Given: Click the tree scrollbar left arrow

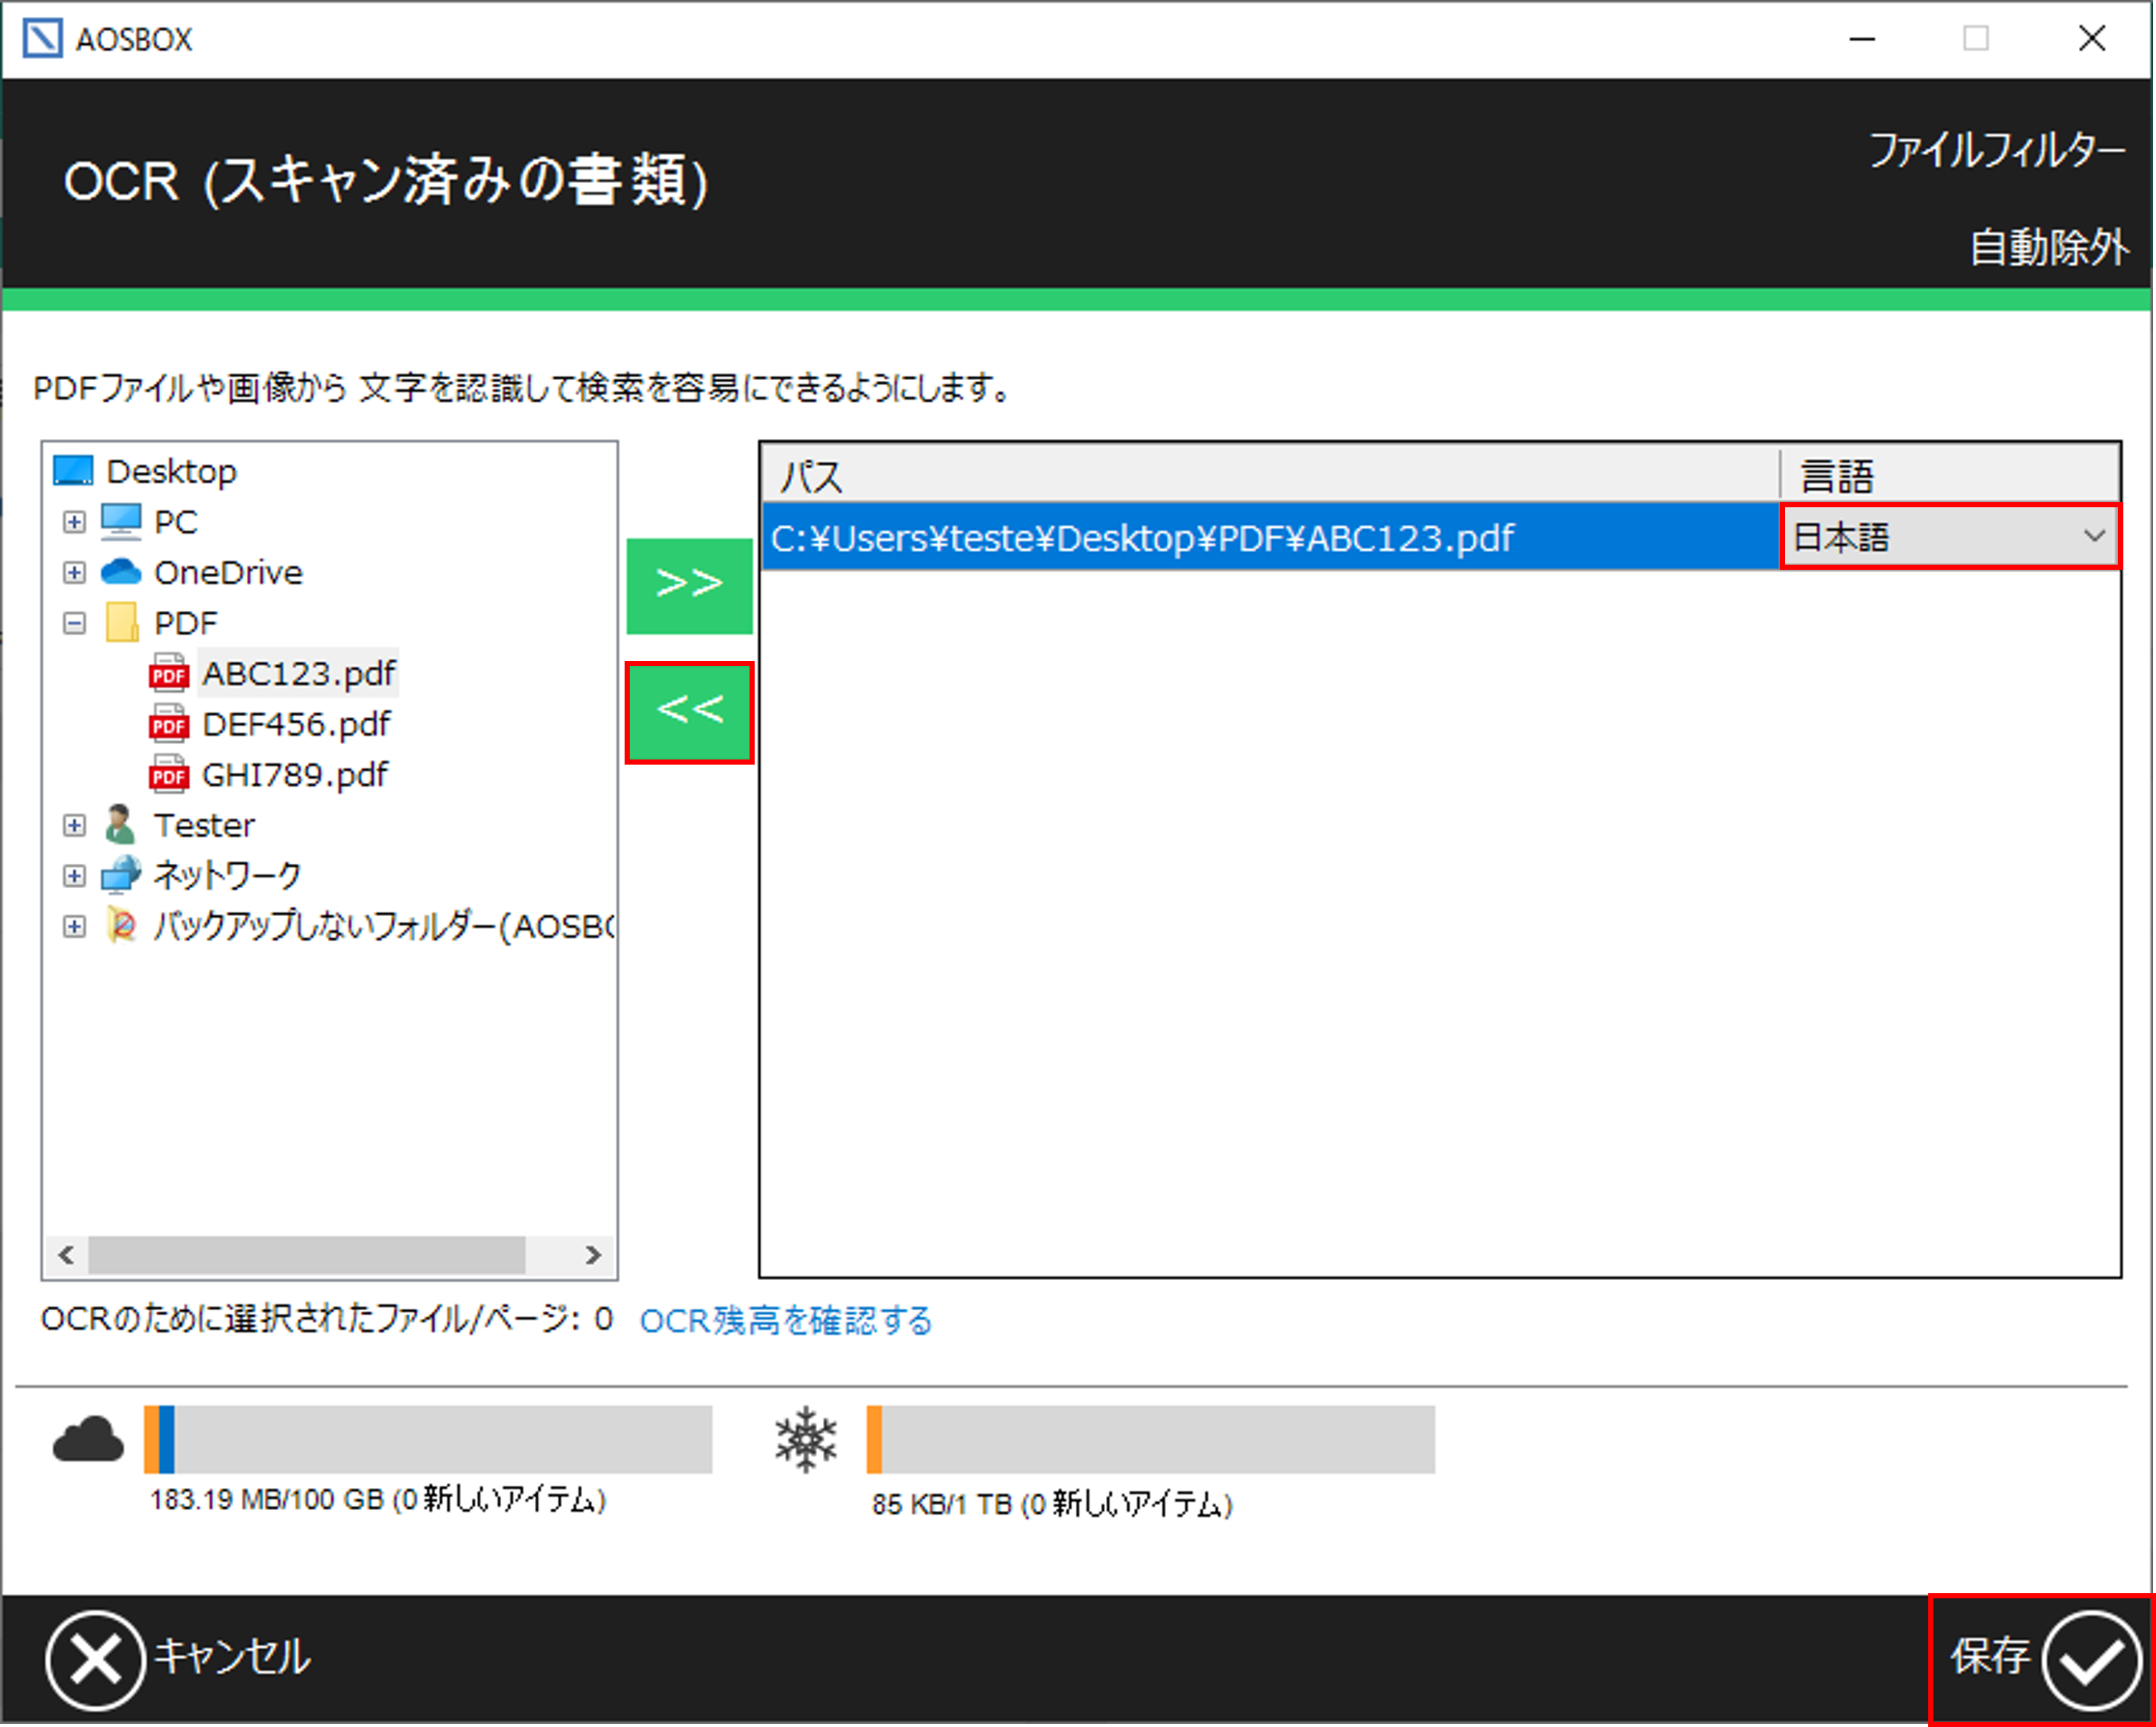Looking at the screenshot, I should 66,1255.
